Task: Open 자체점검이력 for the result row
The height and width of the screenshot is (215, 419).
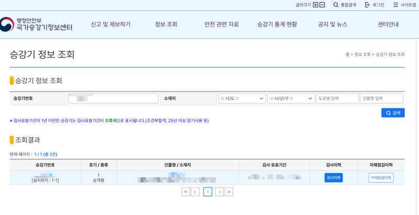Action: point(381,178)
